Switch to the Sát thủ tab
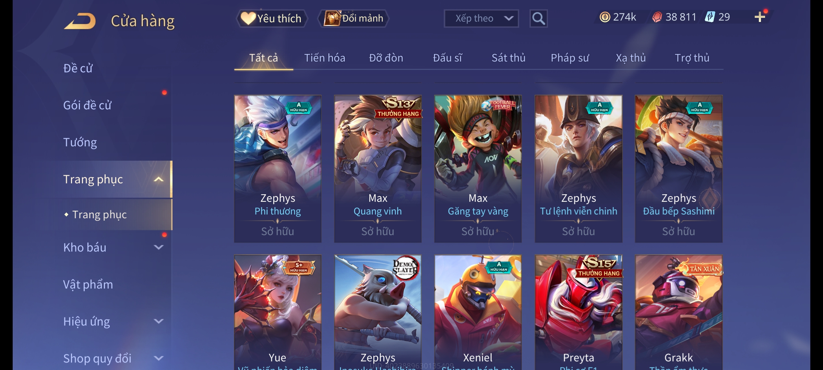The height and width of the screenshot is (370, 823). 509,58
